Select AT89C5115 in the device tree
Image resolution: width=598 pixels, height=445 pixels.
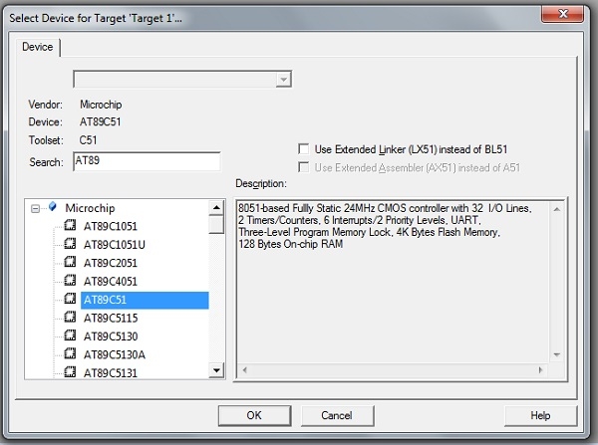[x=111, y=319]
